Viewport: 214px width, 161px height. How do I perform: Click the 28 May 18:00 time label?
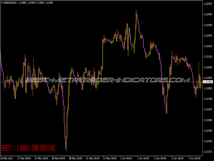75,158
